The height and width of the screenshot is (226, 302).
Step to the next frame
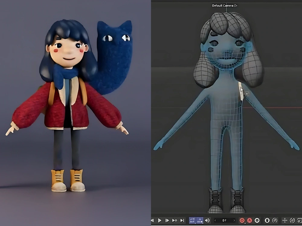[x=167, y=220]
